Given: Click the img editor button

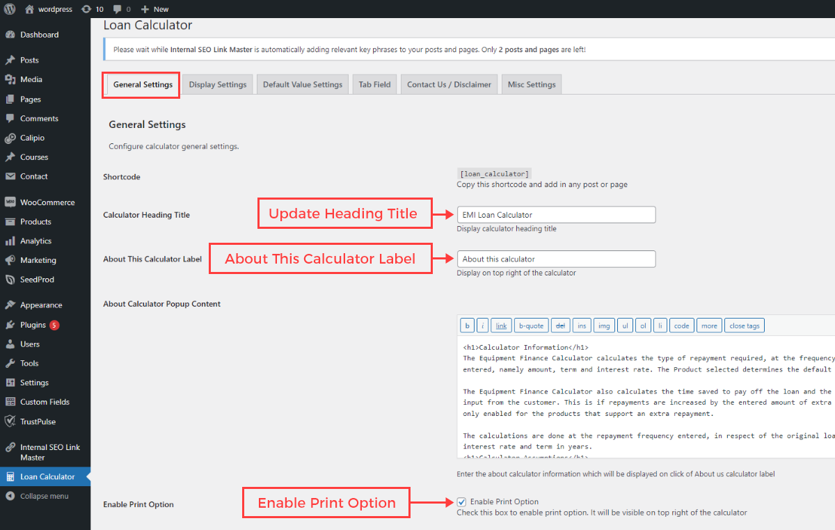Looking at the screenshot, I should tap(604, 326).
